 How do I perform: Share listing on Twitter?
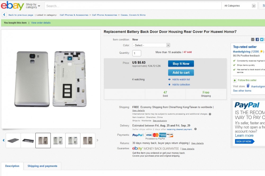point(262,39)
